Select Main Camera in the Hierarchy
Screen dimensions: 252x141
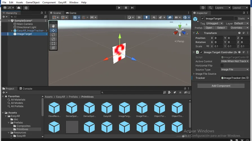click(x=25, y=24)
